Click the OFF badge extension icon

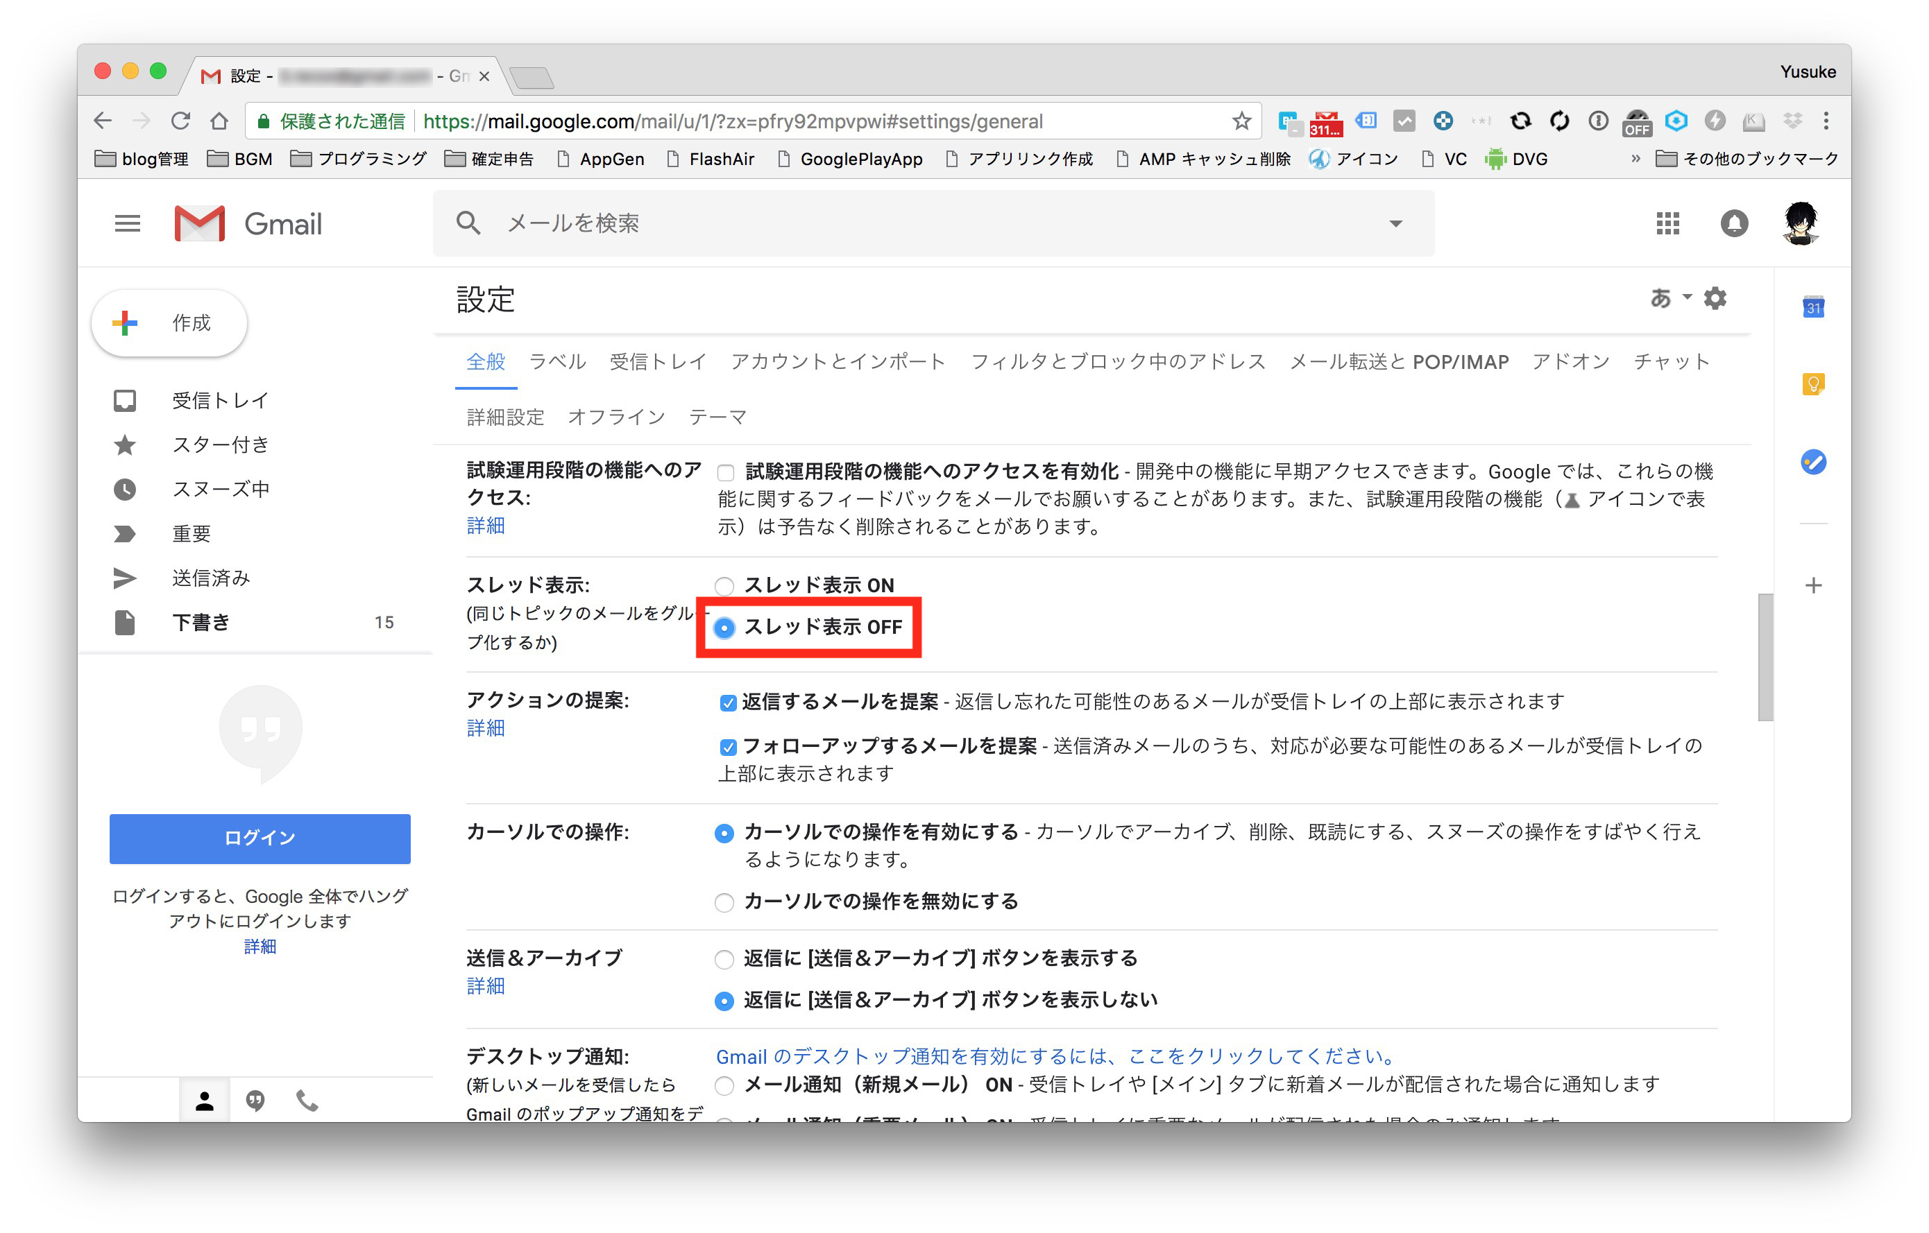(1637, 123)
